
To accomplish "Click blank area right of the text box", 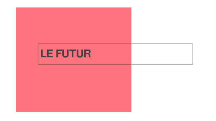I will pyautogui.click(x=204, y=54).
